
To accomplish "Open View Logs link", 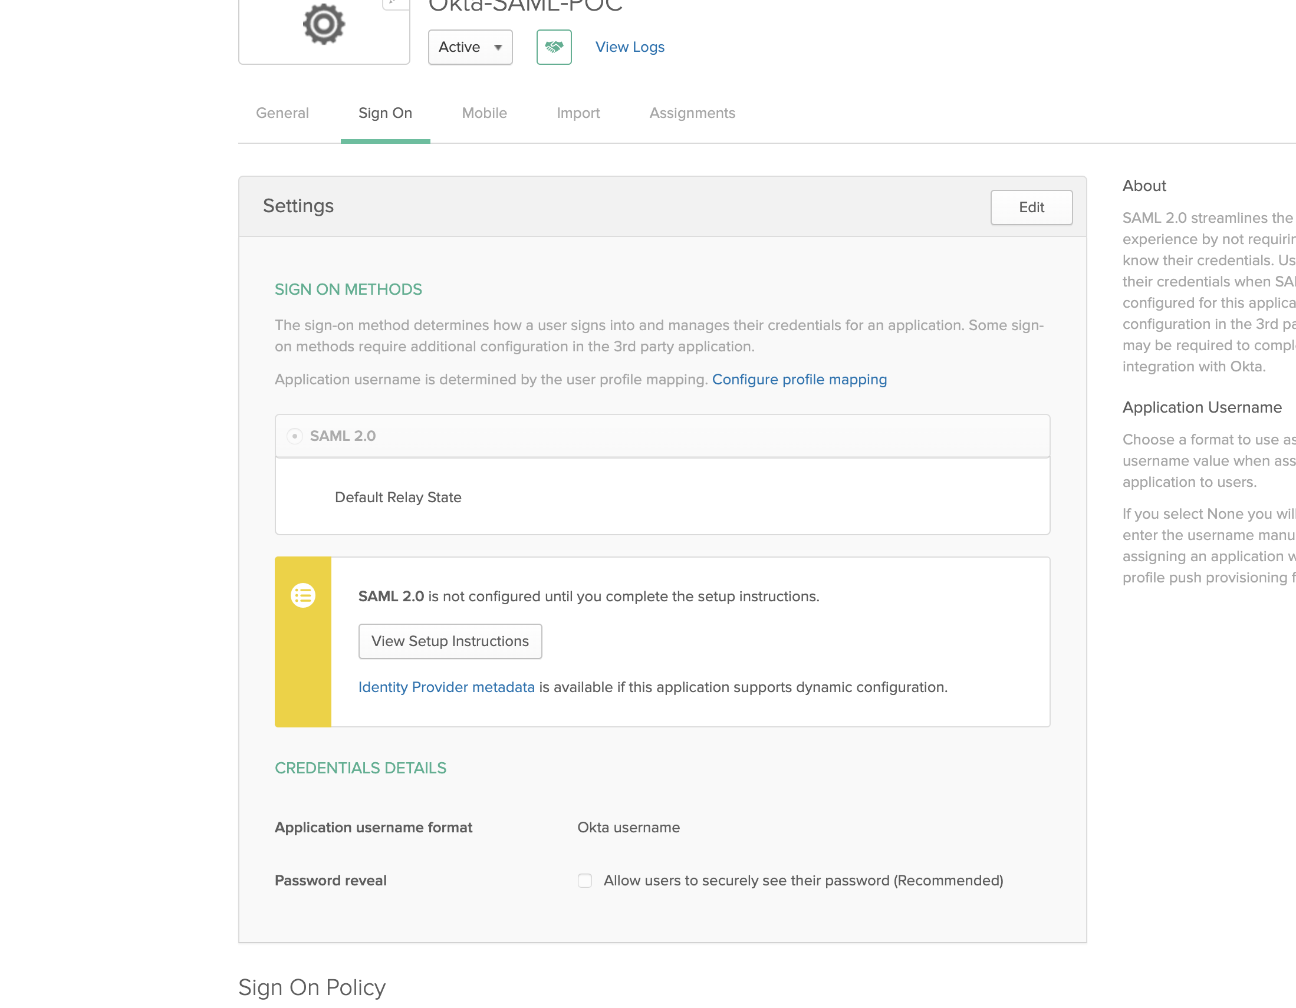I will click(x=630, y=47).
